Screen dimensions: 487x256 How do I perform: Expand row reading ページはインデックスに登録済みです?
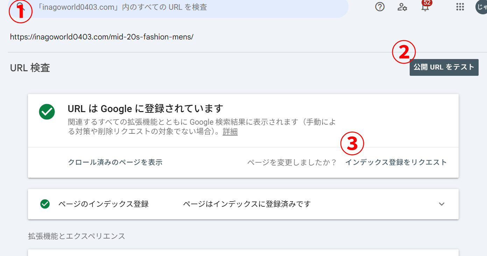[x=243, y=204]
